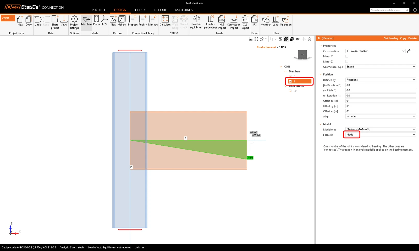Click XLS Export icon

[x=245, y=22]
